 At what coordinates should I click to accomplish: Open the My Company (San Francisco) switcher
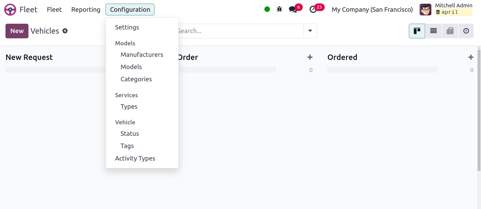(x=372, y=10)
